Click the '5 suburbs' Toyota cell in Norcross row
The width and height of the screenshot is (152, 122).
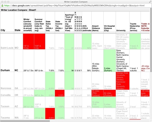(135, 81)
